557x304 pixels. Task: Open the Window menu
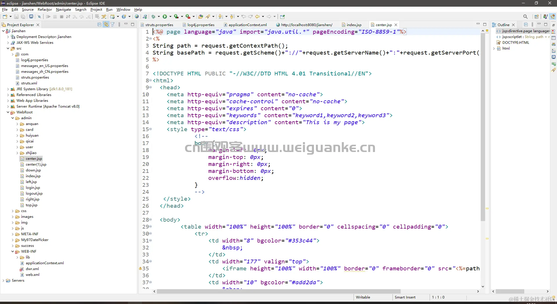pyautogui.click(x=123, y=10)
